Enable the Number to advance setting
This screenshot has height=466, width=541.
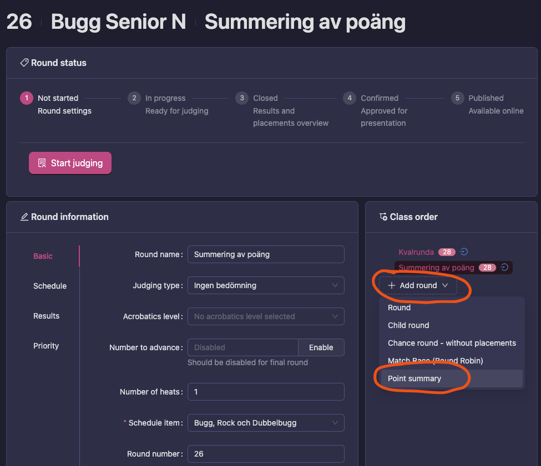click(321, 347)
